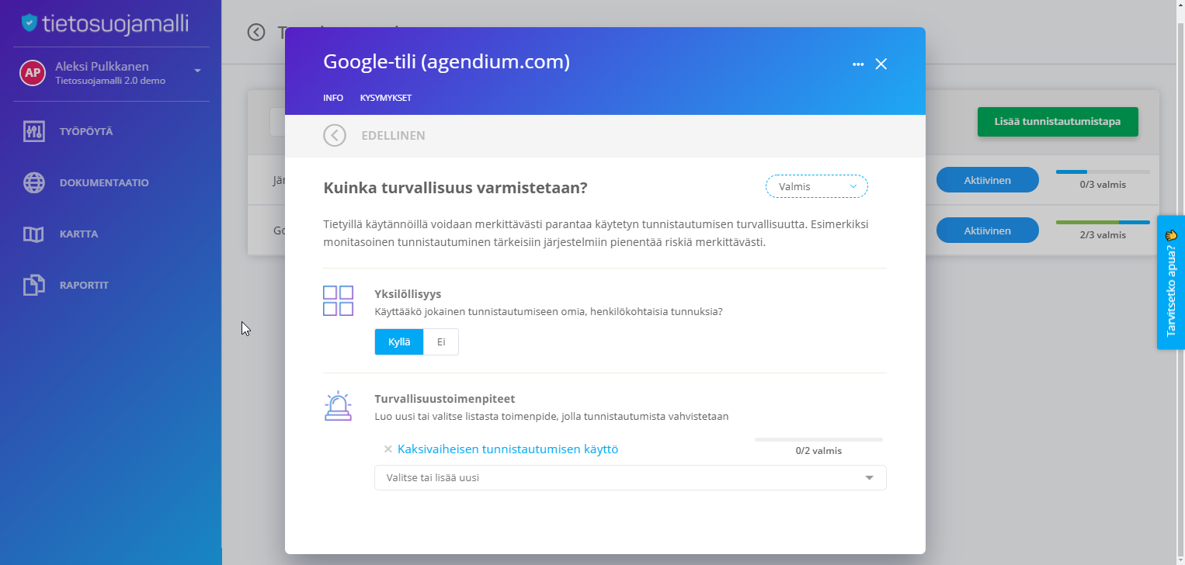Click the 2/3 valmis progress bar
This screenshot has height=565, width=1185.
(1103, 223)
